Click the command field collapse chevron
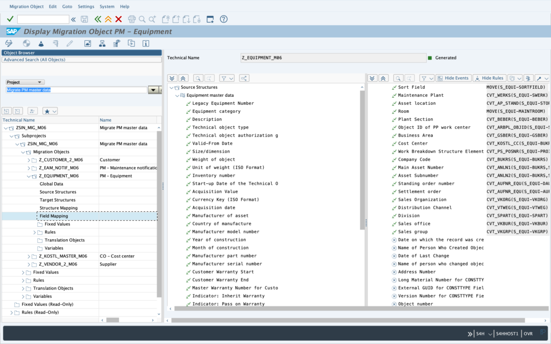This screenshot has width=551, height=344. click(73, 19)
